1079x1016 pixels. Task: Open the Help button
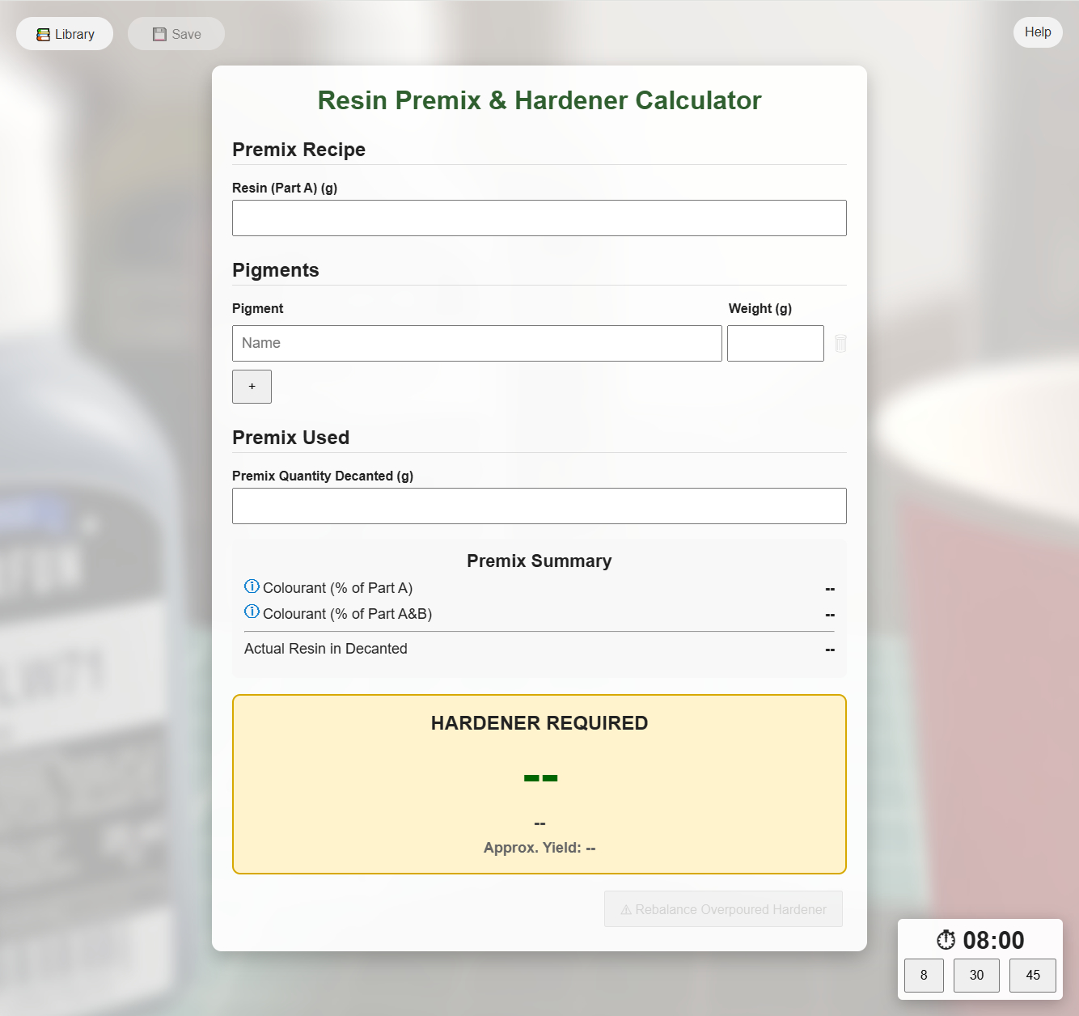1038,32
